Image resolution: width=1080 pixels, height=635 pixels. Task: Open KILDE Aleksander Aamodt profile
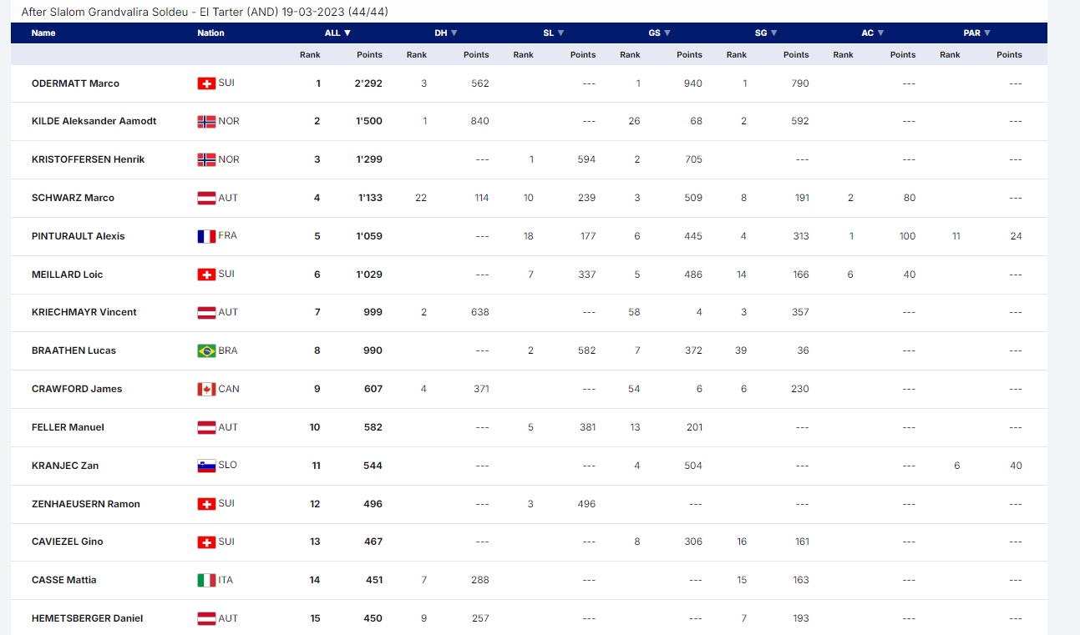tap(94, 121)
